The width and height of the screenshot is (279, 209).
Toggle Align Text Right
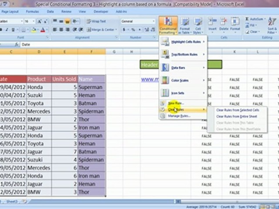coord(67,30)
